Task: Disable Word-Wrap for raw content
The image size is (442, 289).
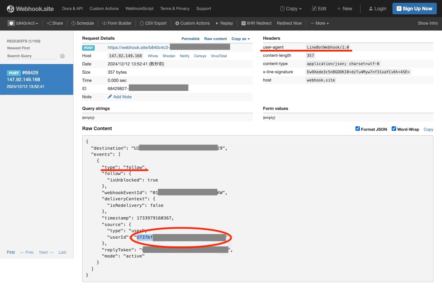Action: 394,129
